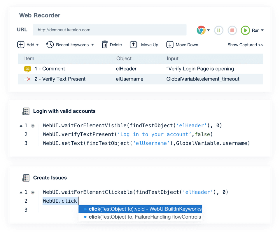The image size is (280, 234).
Task: Click the Delete label
Action: click(116, 45)
